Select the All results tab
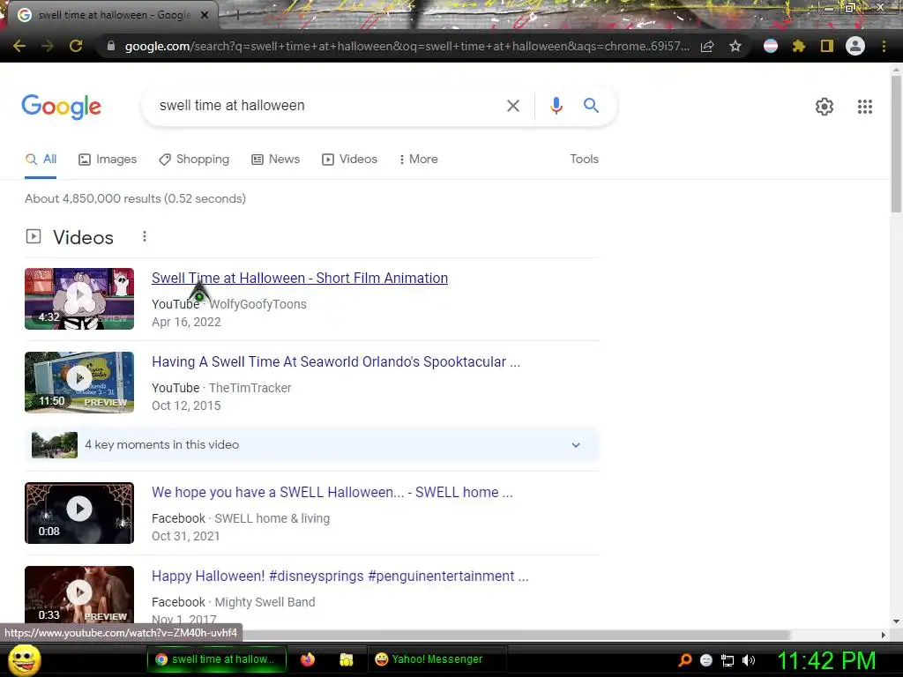 41,160
